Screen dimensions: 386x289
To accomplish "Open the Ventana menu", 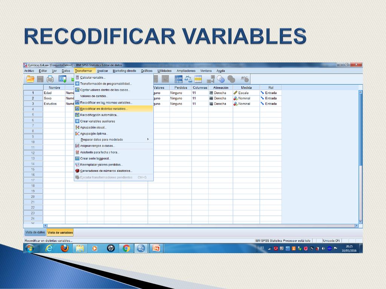I will (206, 71).
